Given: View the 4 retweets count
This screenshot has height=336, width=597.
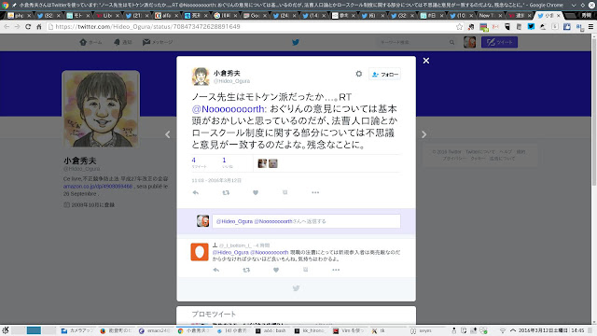Looking at the screenshot, I should click(199, 162).
